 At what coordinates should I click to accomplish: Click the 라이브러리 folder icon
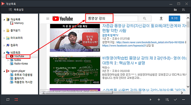(x=8, y=38)
